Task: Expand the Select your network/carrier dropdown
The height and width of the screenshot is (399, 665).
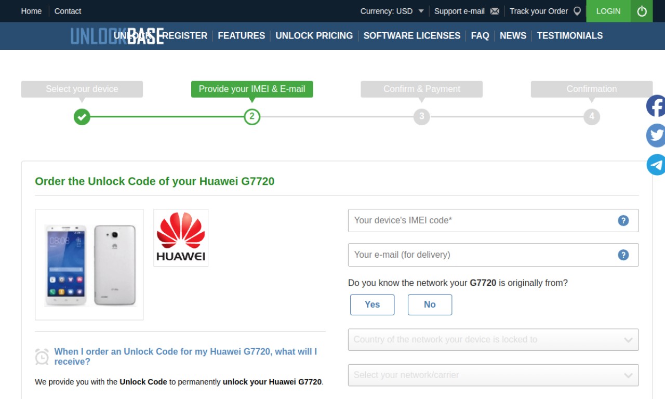Action: pos(493,375)
